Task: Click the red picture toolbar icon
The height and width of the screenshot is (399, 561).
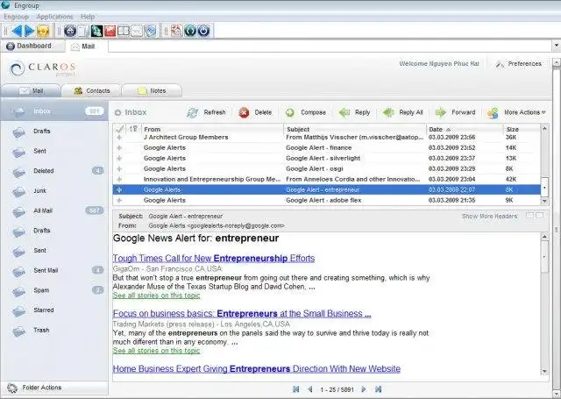Action: point(110,31)
